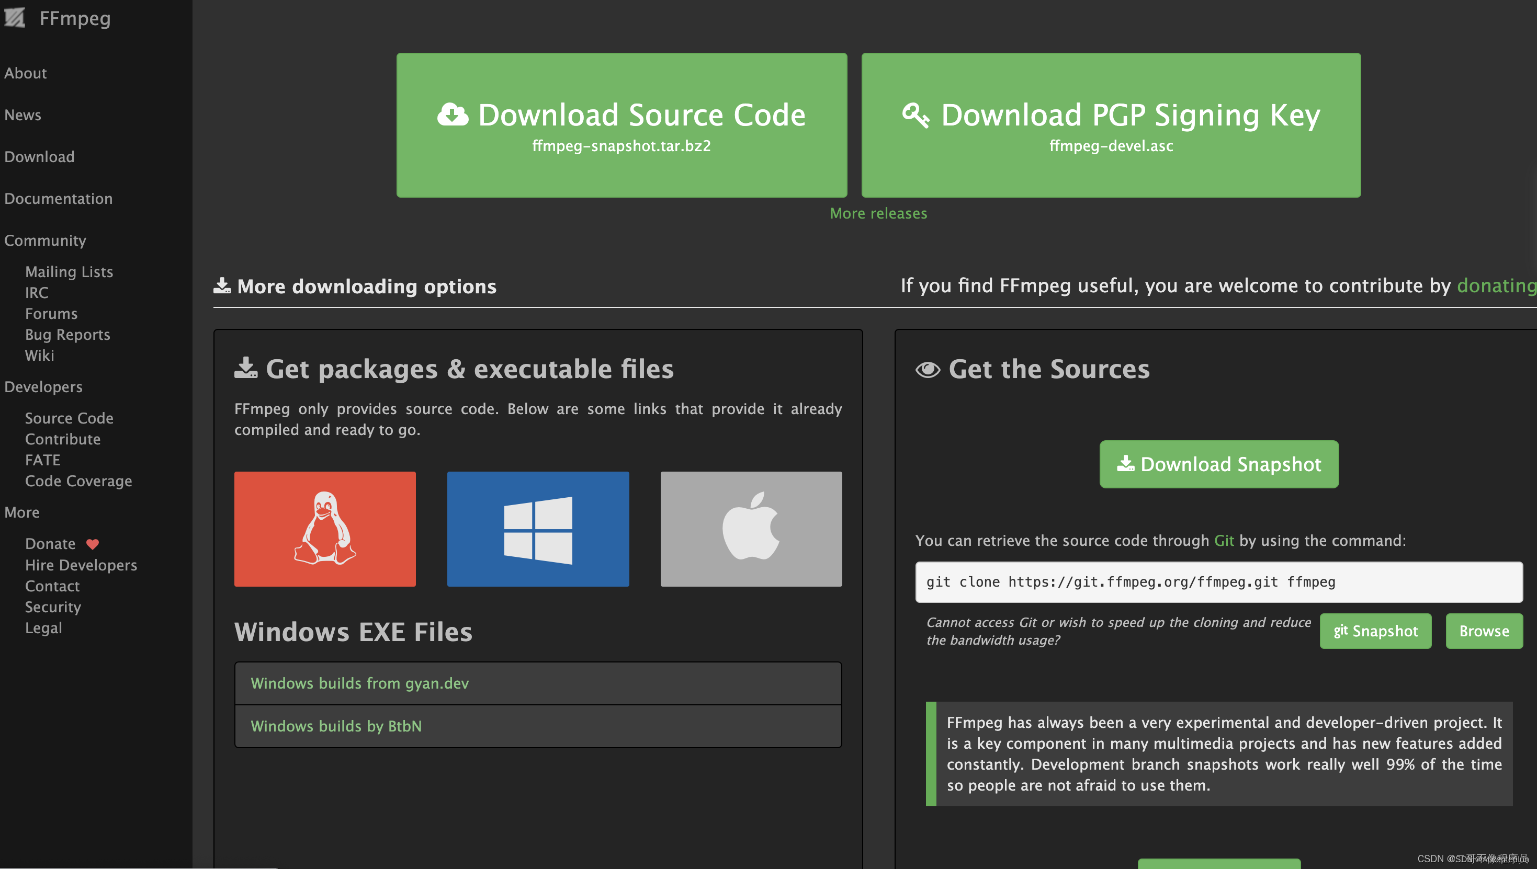Open Documentation in the sidebar
Image resolution: width=1537 pixels, height=869 pixels.
[x=59, y=199]
